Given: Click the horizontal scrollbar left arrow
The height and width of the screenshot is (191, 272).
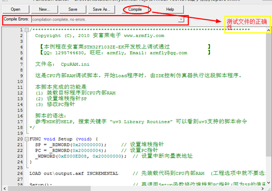Looking at the screenshot, I should tap(5, 189).
